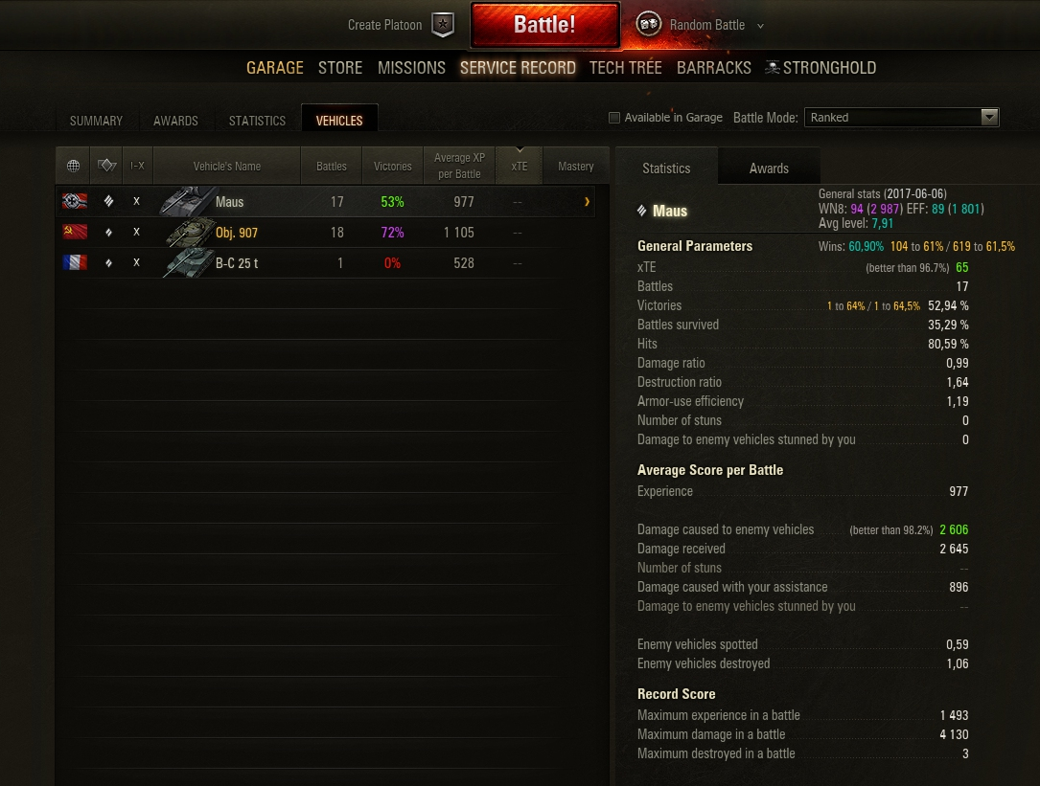Switch to the Awards tab in details panel

769,168
